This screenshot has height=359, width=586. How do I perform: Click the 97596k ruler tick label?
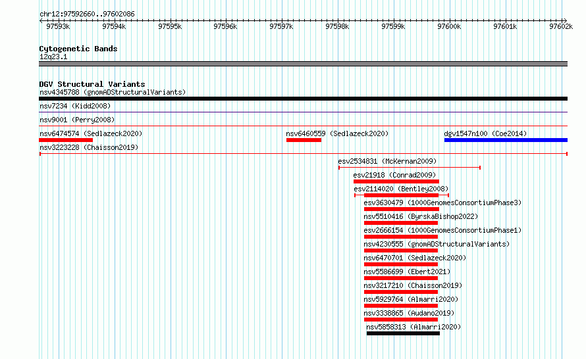point(225,26)
